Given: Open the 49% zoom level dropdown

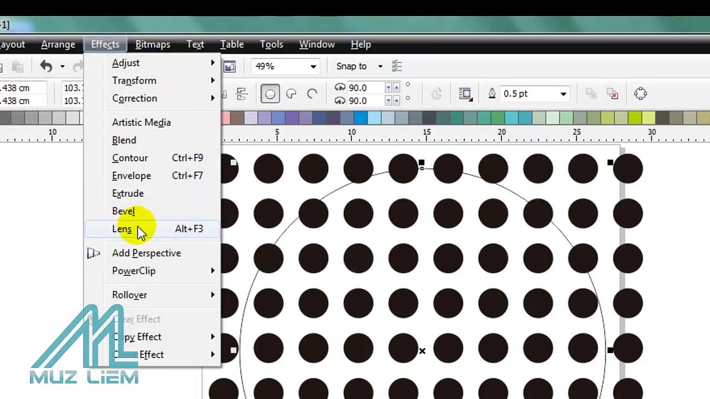Looking at the screenshot, I should click(x=313, y=66).
